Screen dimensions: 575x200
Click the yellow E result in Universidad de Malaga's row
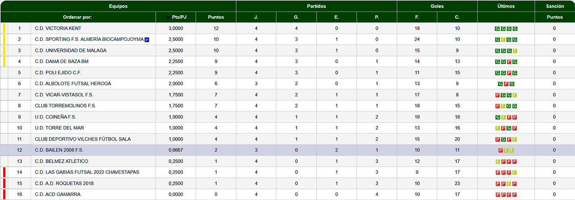(515, 51)
